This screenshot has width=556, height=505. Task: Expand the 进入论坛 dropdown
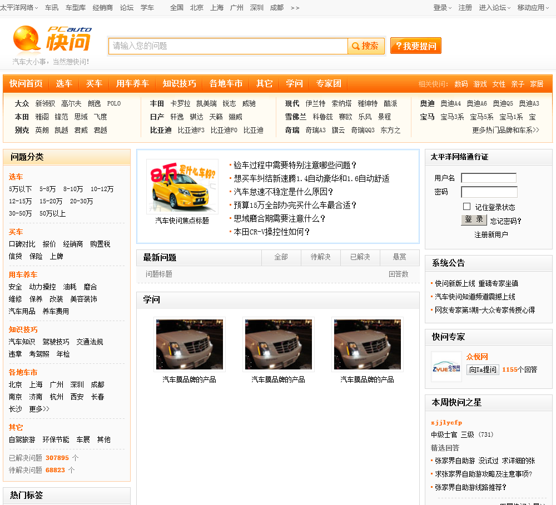point(494,7)
